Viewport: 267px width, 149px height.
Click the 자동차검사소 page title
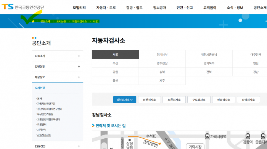pos(109,40)
